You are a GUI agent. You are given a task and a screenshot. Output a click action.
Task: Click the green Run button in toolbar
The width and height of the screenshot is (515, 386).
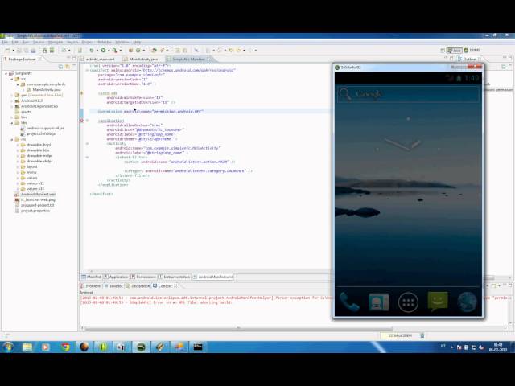pos(103,50)
